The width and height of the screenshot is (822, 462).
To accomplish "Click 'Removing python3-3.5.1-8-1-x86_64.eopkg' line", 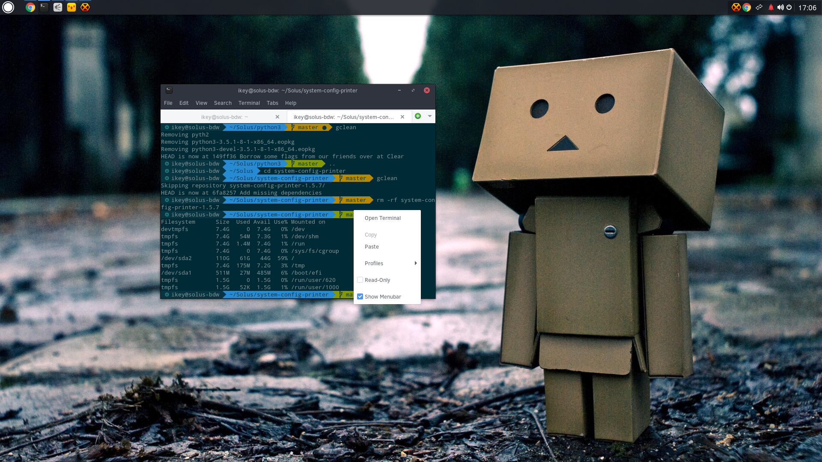I will pyautogui.click(x=228, y=142).
